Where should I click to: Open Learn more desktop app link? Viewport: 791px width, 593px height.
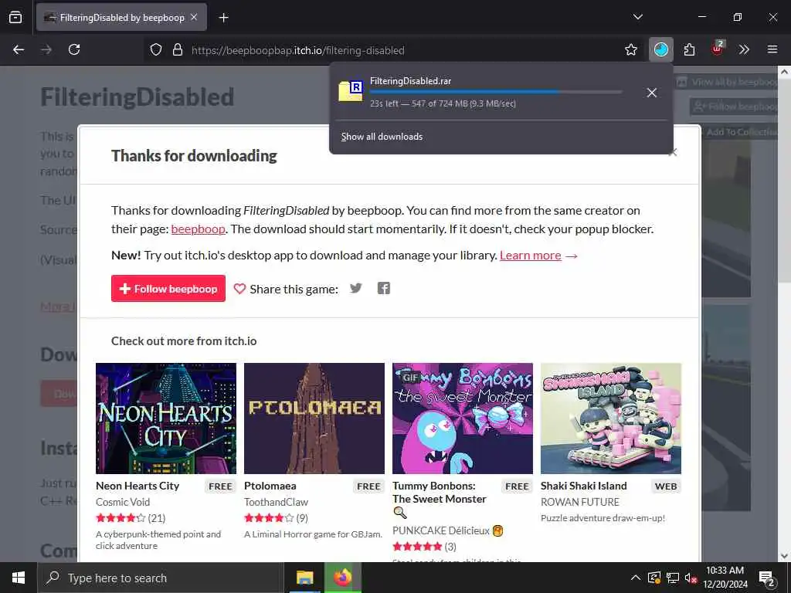530,255
